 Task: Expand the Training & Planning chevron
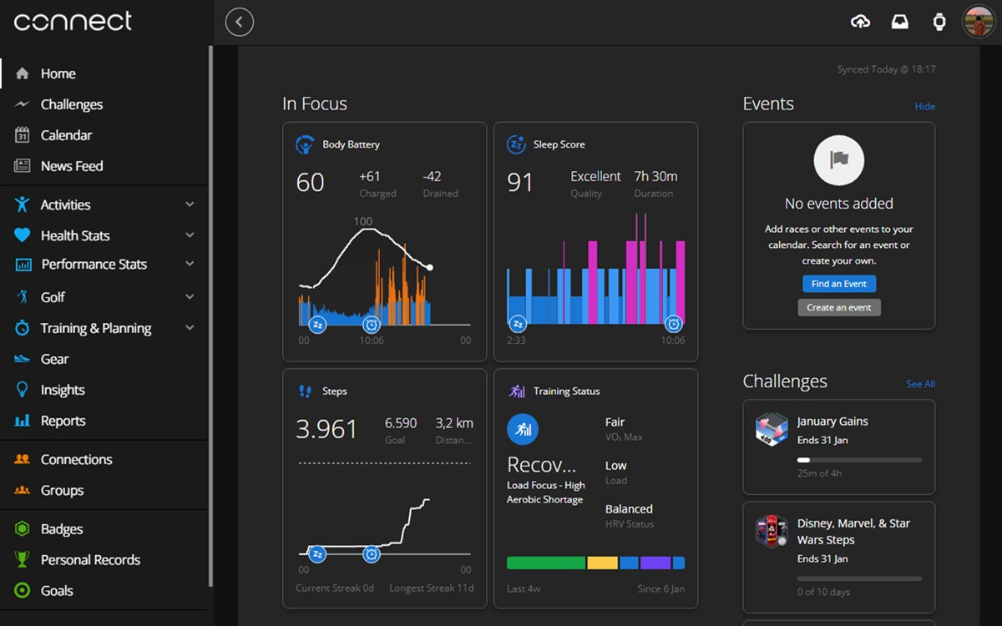[x=190, y=328]
